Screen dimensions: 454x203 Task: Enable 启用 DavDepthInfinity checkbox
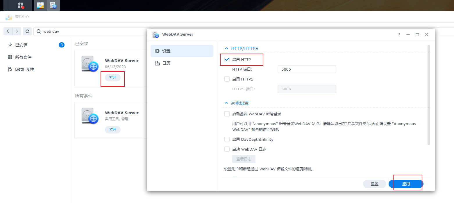227,139
